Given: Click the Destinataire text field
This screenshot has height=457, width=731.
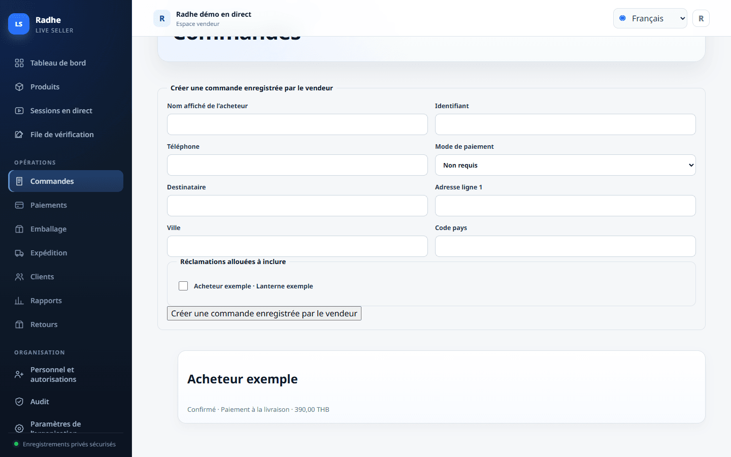Looking at the screenshot, I should (297, 206).
